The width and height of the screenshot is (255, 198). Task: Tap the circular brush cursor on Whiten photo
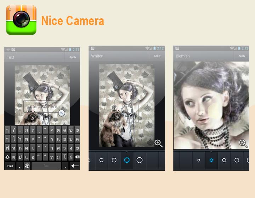pos(127,111)
